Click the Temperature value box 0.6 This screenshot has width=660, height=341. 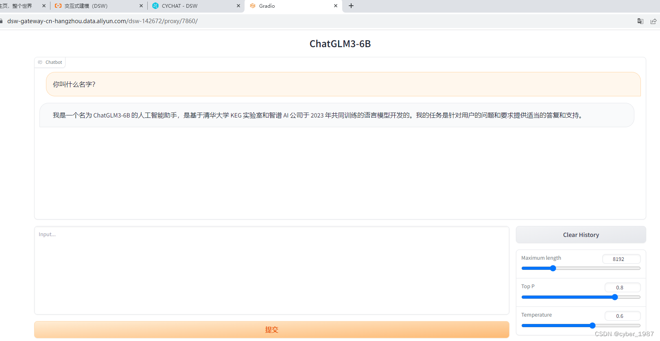[623, 316]
